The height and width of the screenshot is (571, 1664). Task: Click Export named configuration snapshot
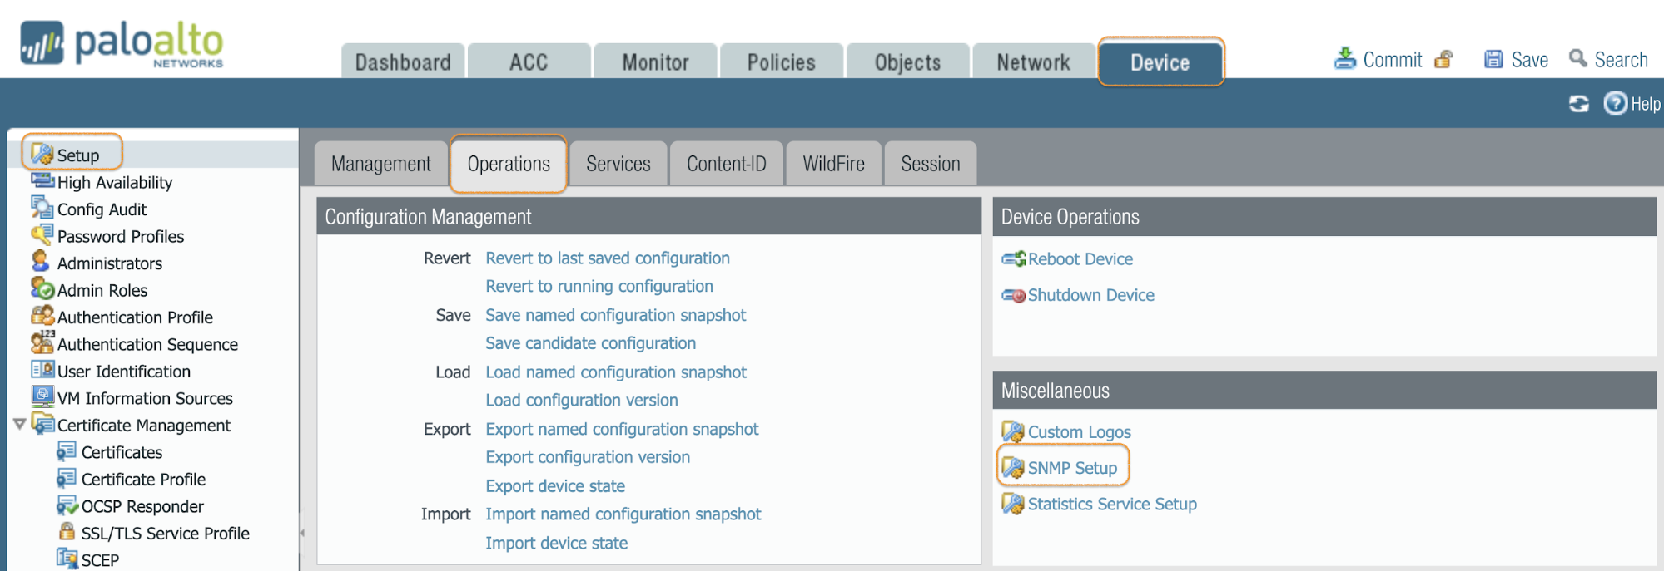[x=622, y=429]
